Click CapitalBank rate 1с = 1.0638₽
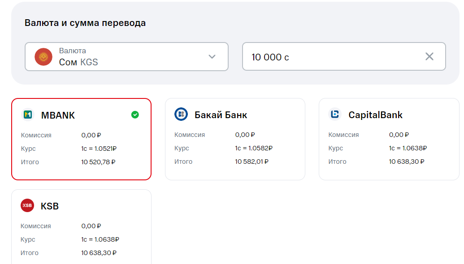Viewport: 464px width, 264px height. 408,148
